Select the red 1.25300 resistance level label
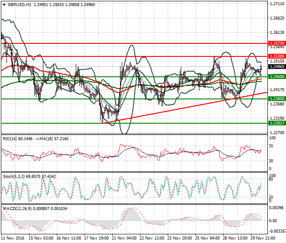Image resolution: width=286 pixels, height=243 pixels. (277, 56)
